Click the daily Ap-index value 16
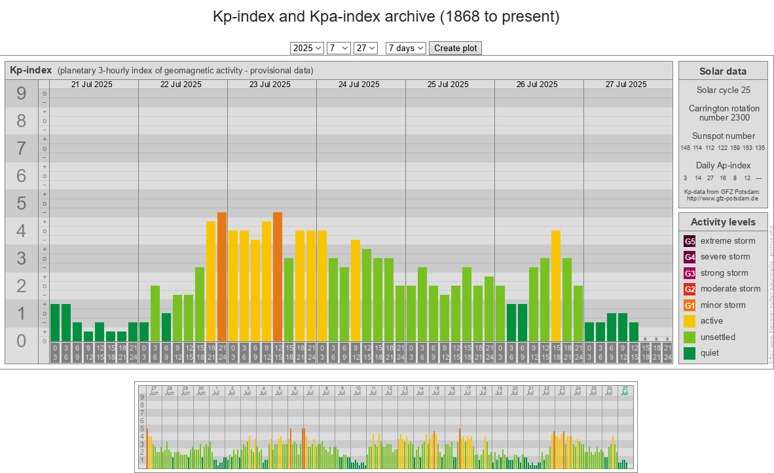The width and height of the screenshot is (774, 473). pos(723,178)
